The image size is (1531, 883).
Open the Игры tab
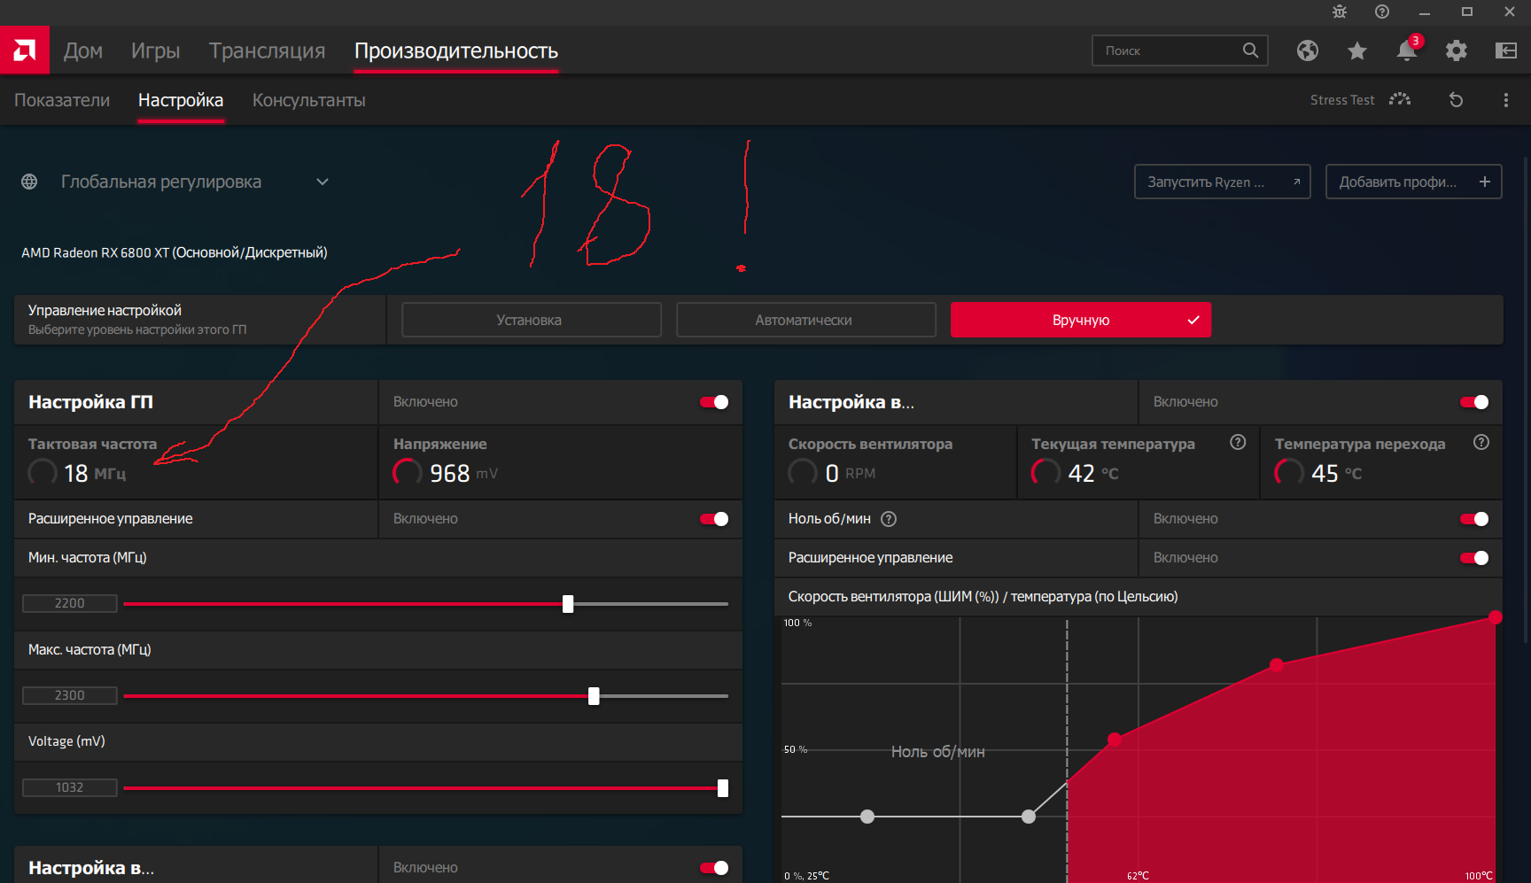(156, 50)
